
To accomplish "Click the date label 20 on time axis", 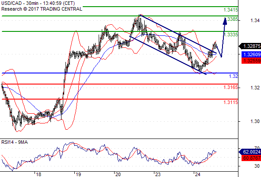I will 118,174.
